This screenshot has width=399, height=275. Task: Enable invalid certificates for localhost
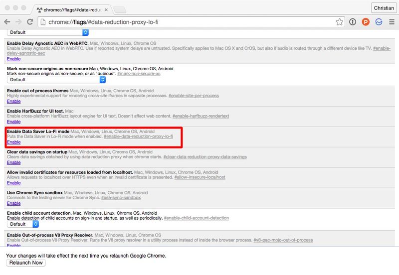click(x=14, y=183)
